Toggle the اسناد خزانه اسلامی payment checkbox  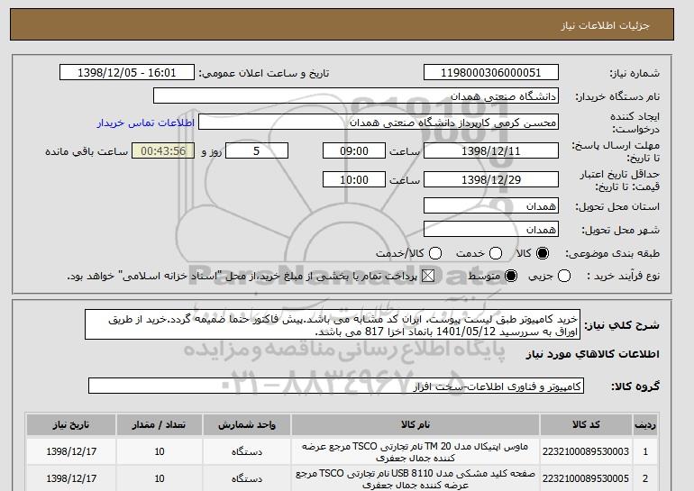tap(428, 276)
